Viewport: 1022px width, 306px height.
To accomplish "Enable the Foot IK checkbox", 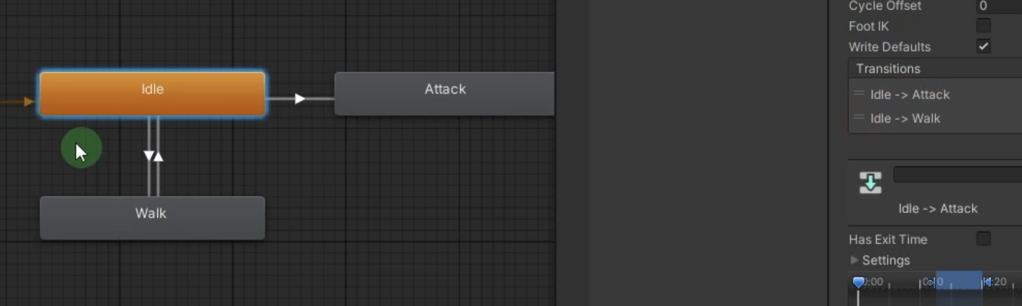I will (983, 25).
